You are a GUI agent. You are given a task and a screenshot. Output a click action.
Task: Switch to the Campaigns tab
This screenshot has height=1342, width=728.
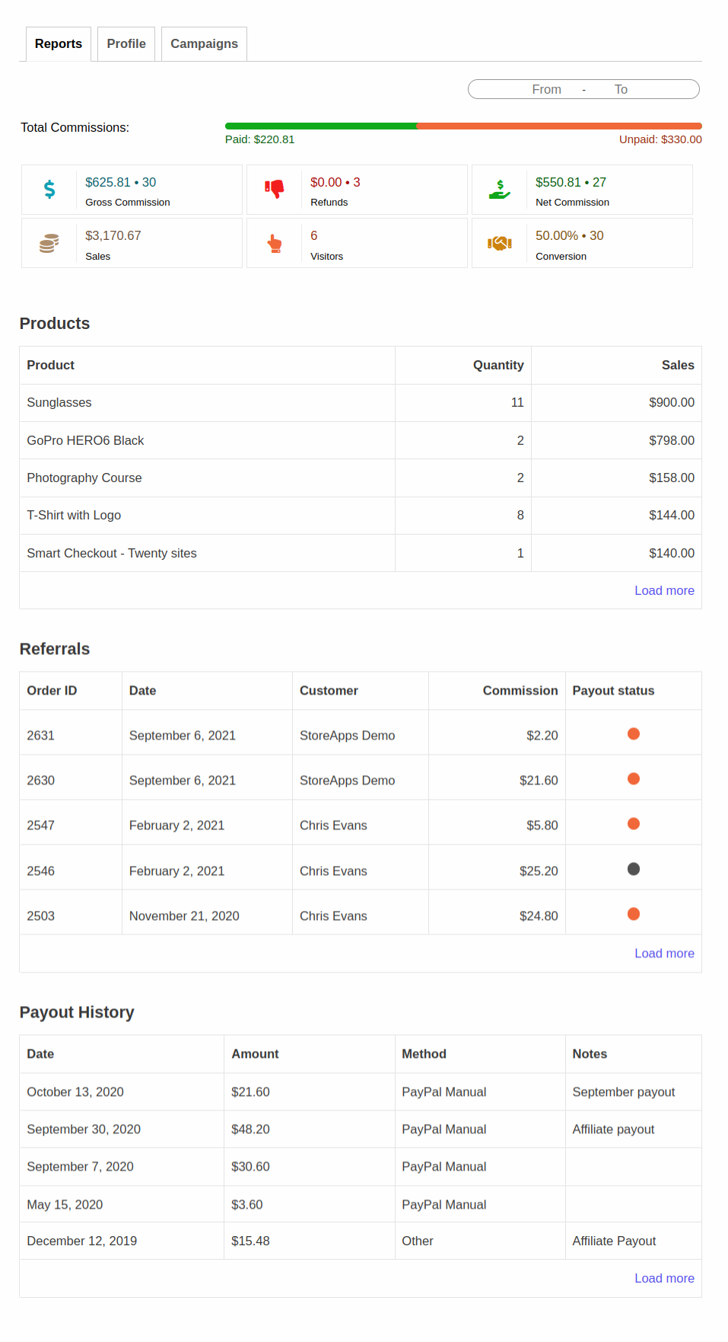(x=204, y=44)
